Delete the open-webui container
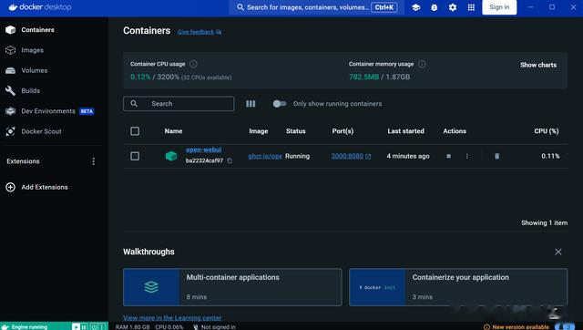The image size is (583, 330). (x=496, y=156)
